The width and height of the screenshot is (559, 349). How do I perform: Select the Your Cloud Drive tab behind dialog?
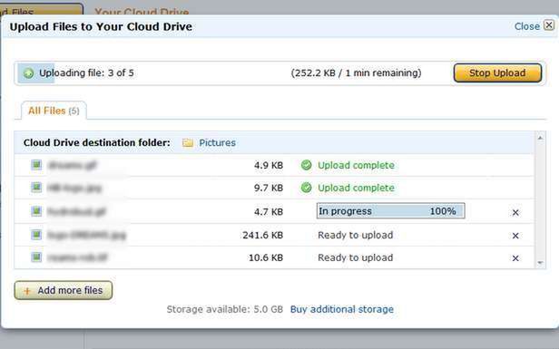(142, 12)
